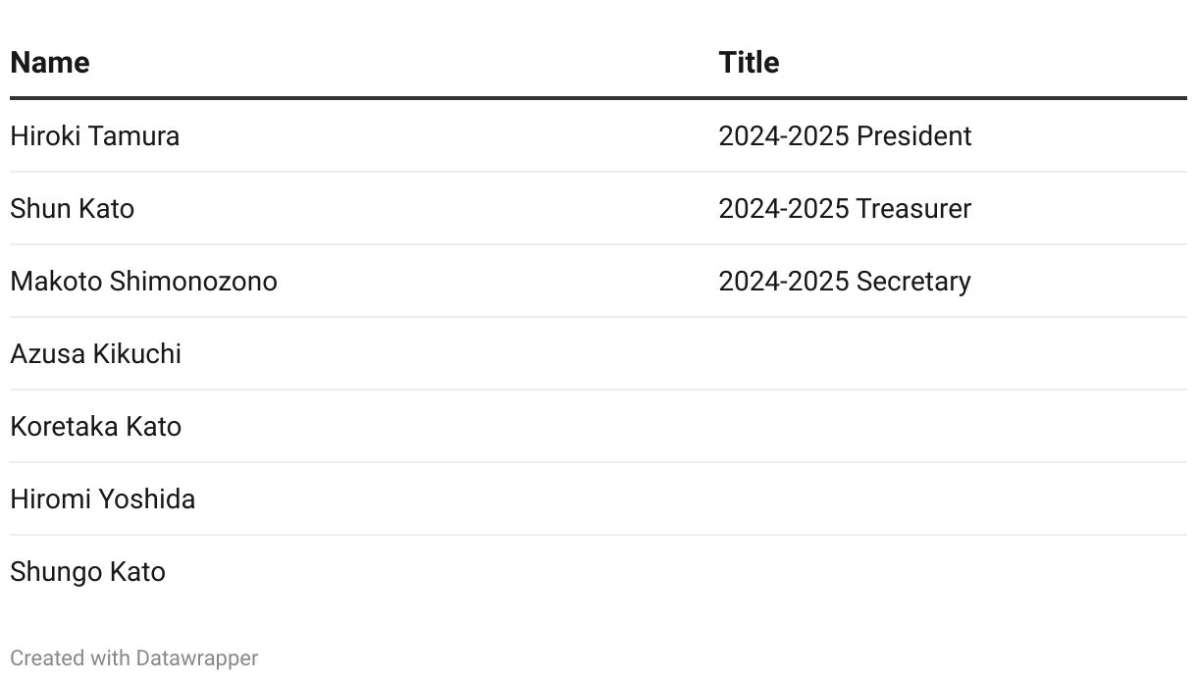The height and width of the screenshot is (681, 1197).
Task: Select the Shun Kato name cell
Action: (359, 208)
